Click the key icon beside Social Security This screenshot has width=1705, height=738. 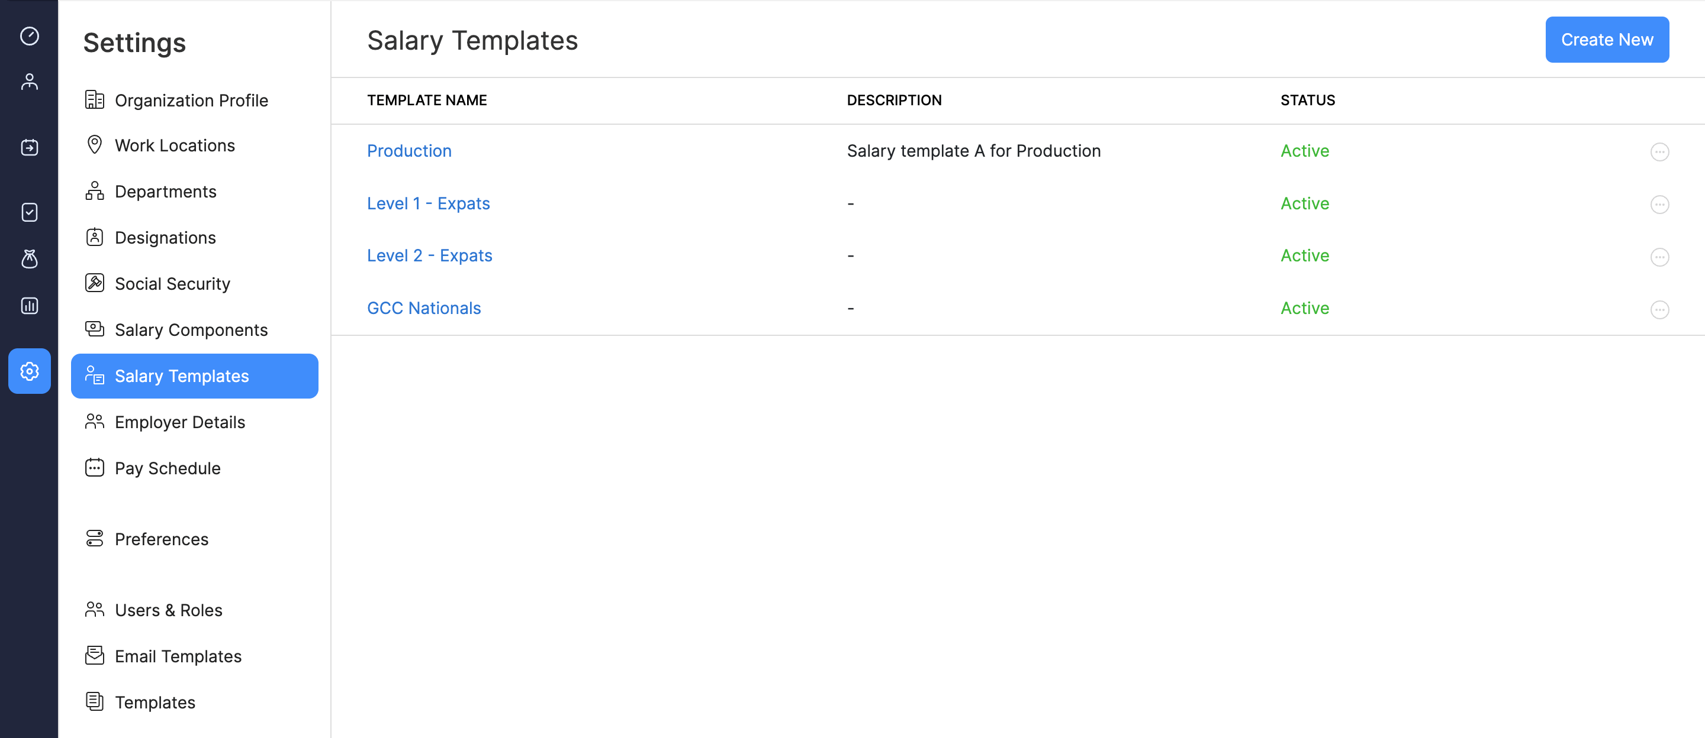[95, 283]
